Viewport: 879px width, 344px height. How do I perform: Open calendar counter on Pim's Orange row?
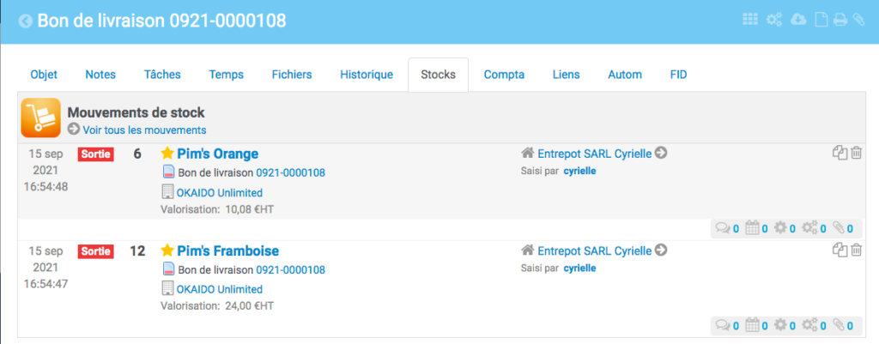click(757, 228)
